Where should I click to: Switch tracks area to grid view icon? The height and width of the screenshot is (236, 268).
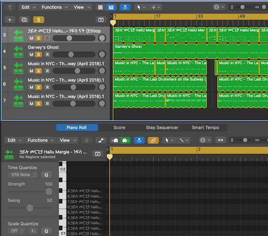pyautogui.click(x=100, y=7)
